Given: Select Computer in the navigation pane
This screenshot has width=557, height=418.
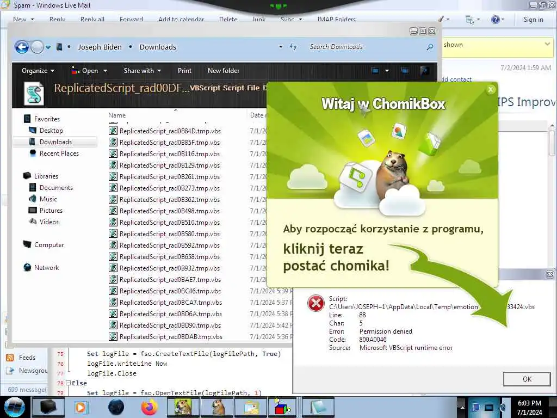Looking at the screenshot, I should [48, 244].
